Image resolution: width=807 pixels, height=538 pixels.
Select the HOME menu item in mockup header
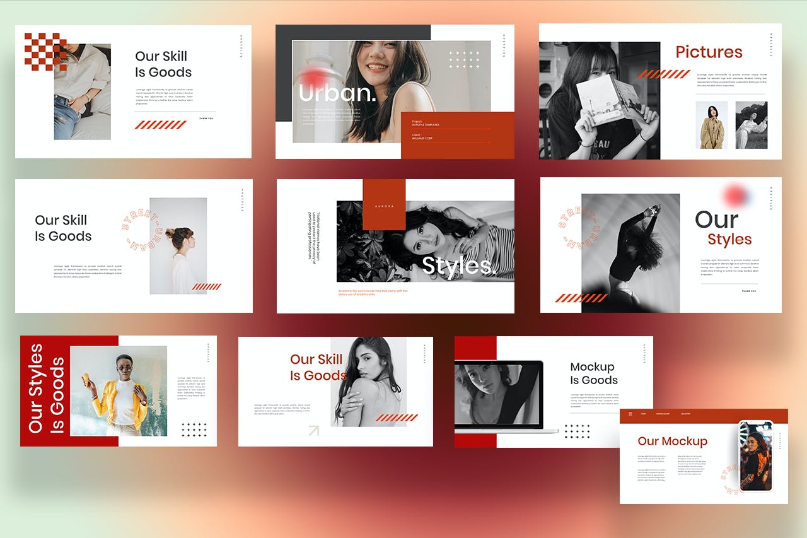click(643, 414)
